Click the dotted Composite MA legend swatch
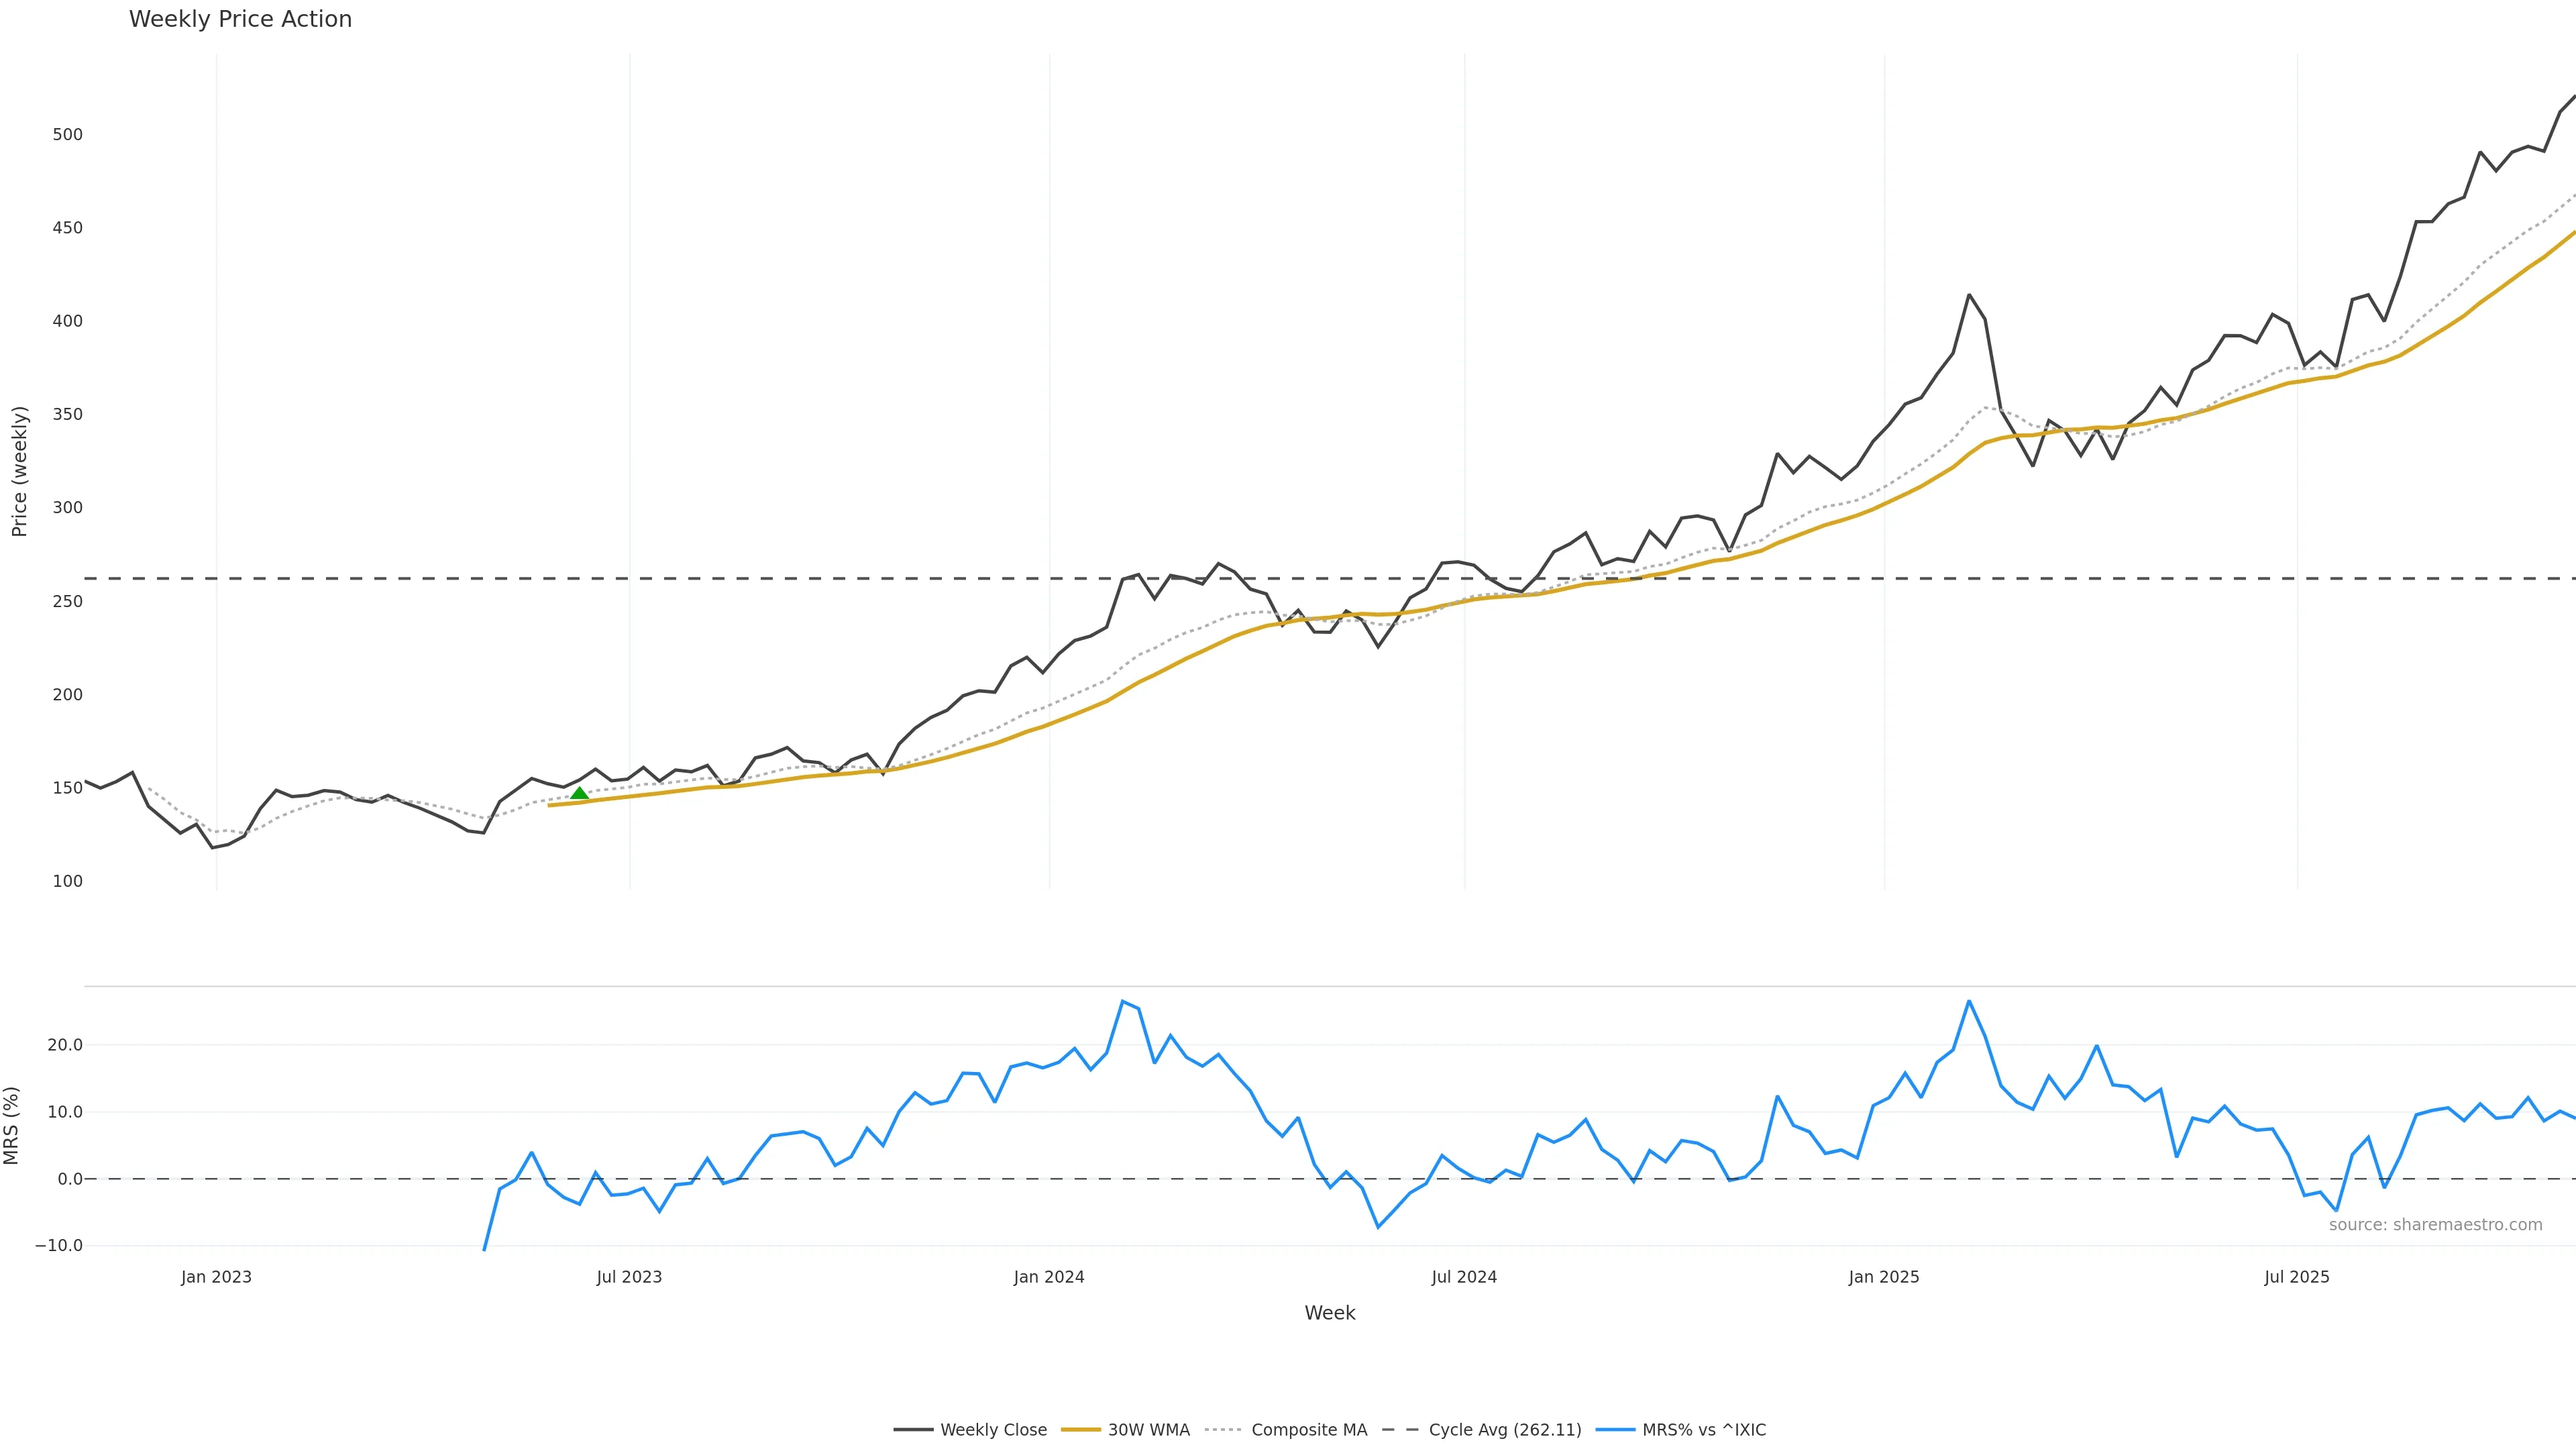The width and height of the screenshot is (2576, 1449). click(1223, 1430)
